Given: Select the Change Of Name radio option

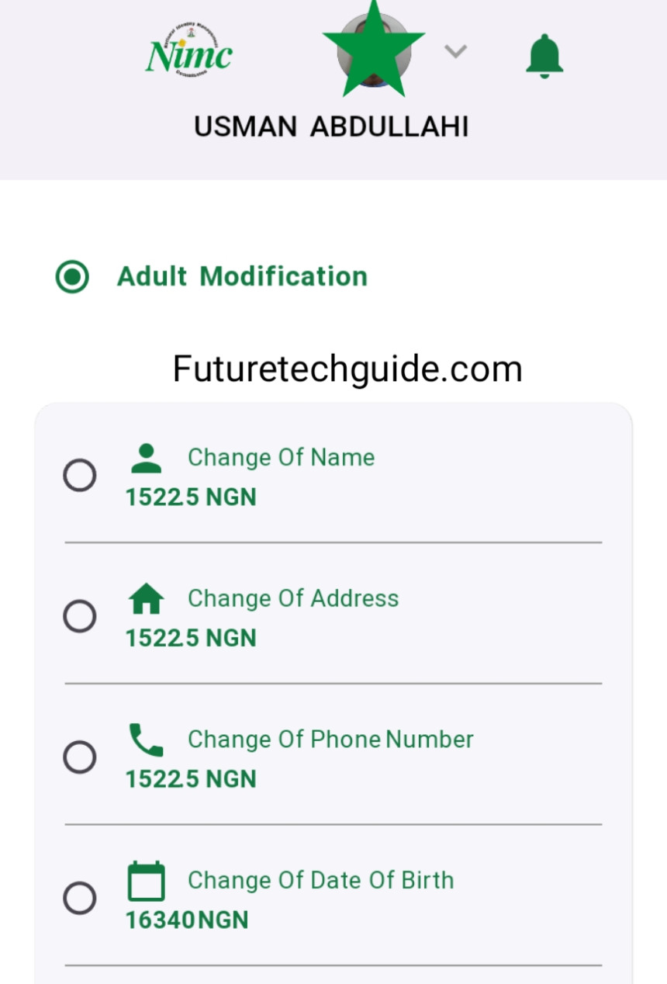Looking at the screenshot, I should [x=79, y=475].
